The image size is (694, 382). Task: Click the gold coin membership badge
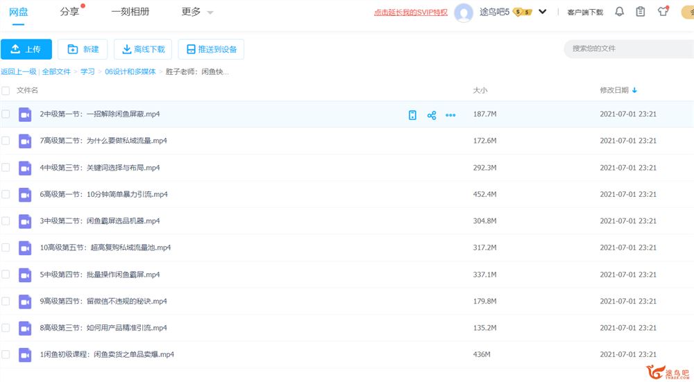523,12
